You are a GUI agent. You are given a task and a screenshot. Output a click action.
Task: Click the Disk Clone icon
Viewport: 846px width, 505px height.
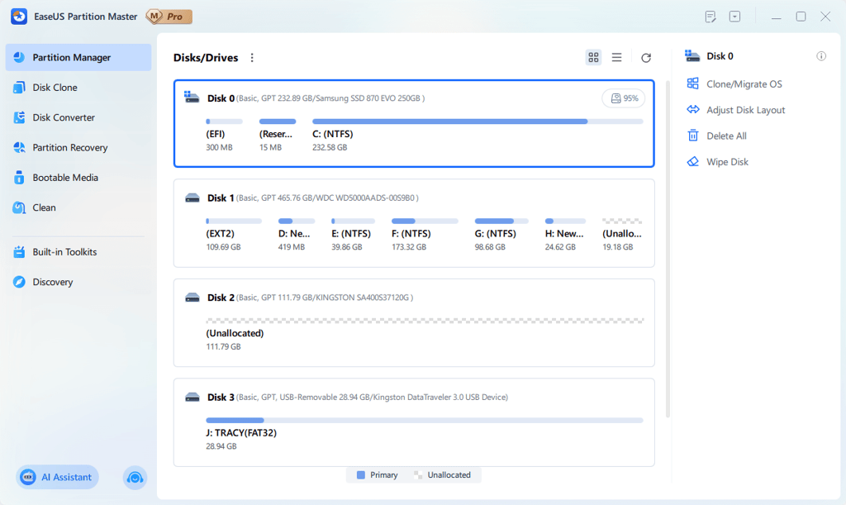[x=19, y=88]
